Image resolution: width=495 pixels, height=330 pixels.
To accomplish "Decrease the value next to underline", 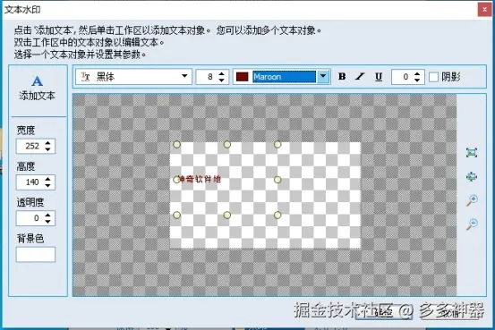I will pyautogui.click(x=417, y=80).
